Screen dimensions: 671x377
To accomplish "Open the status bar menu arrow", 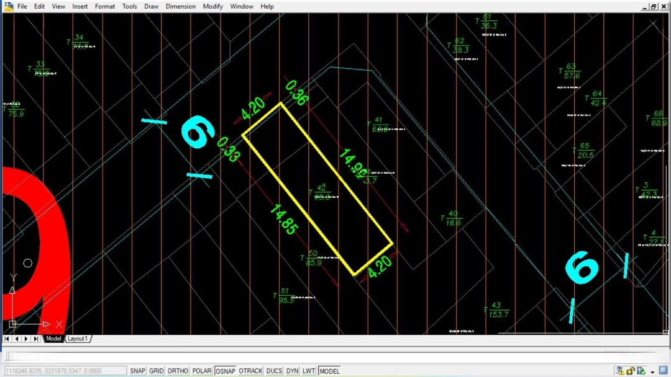I will pos(652,372).
